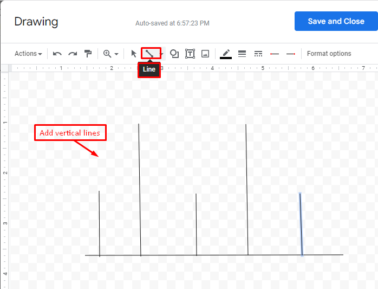Select the Text box tool
The width and height of the screenshot is (378, 289).
point(190,54)
